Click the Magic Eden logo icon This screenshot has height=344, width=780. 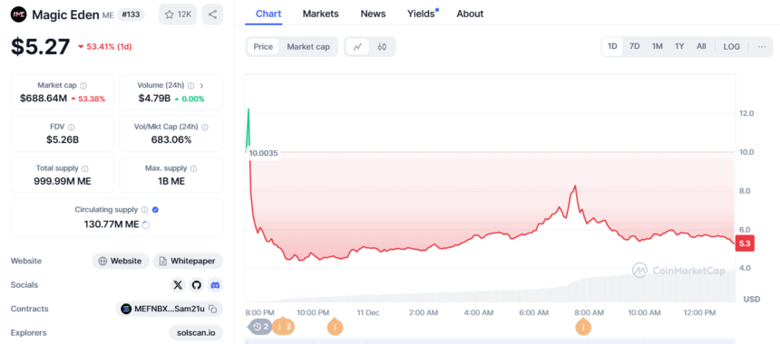tap(18, 14)
